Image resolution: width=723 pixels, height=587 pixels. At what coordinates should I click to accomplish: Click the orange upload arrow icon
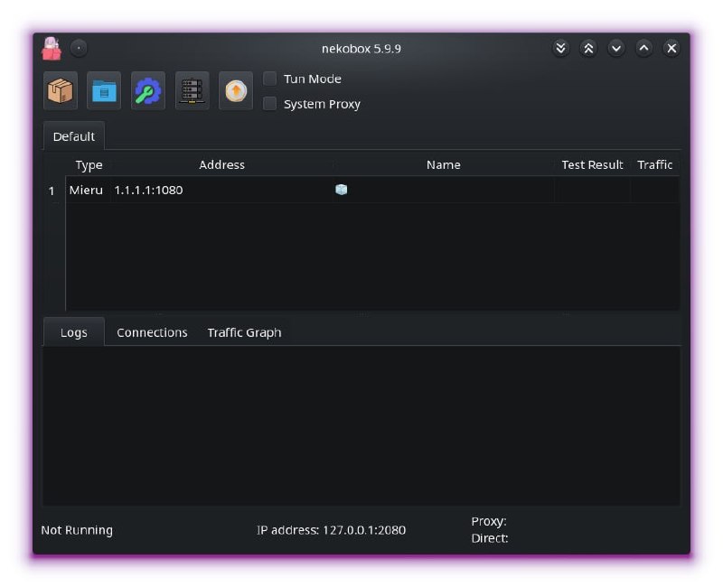tap(236, 91)
